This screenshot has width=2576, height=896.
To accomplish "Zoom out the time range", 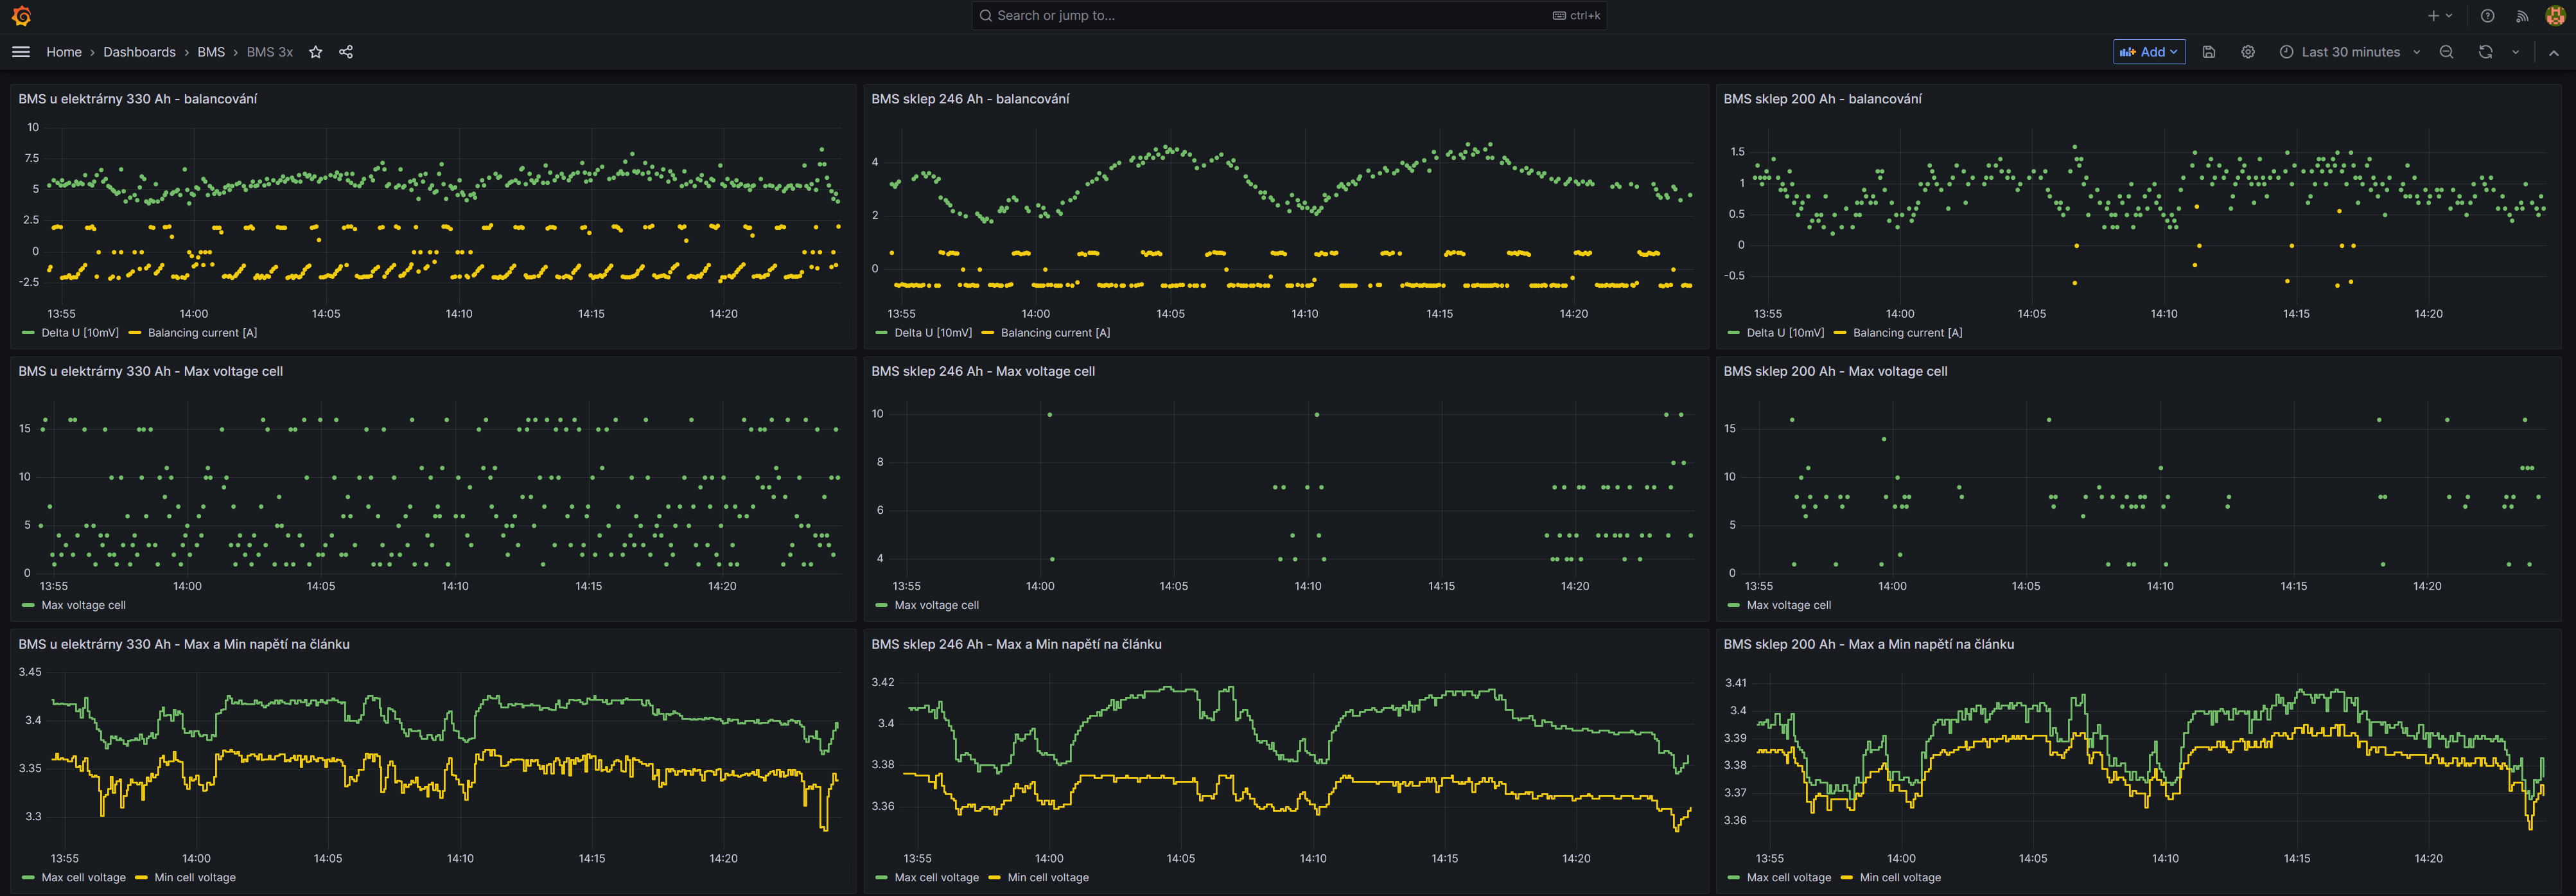I will point(2446,52).
